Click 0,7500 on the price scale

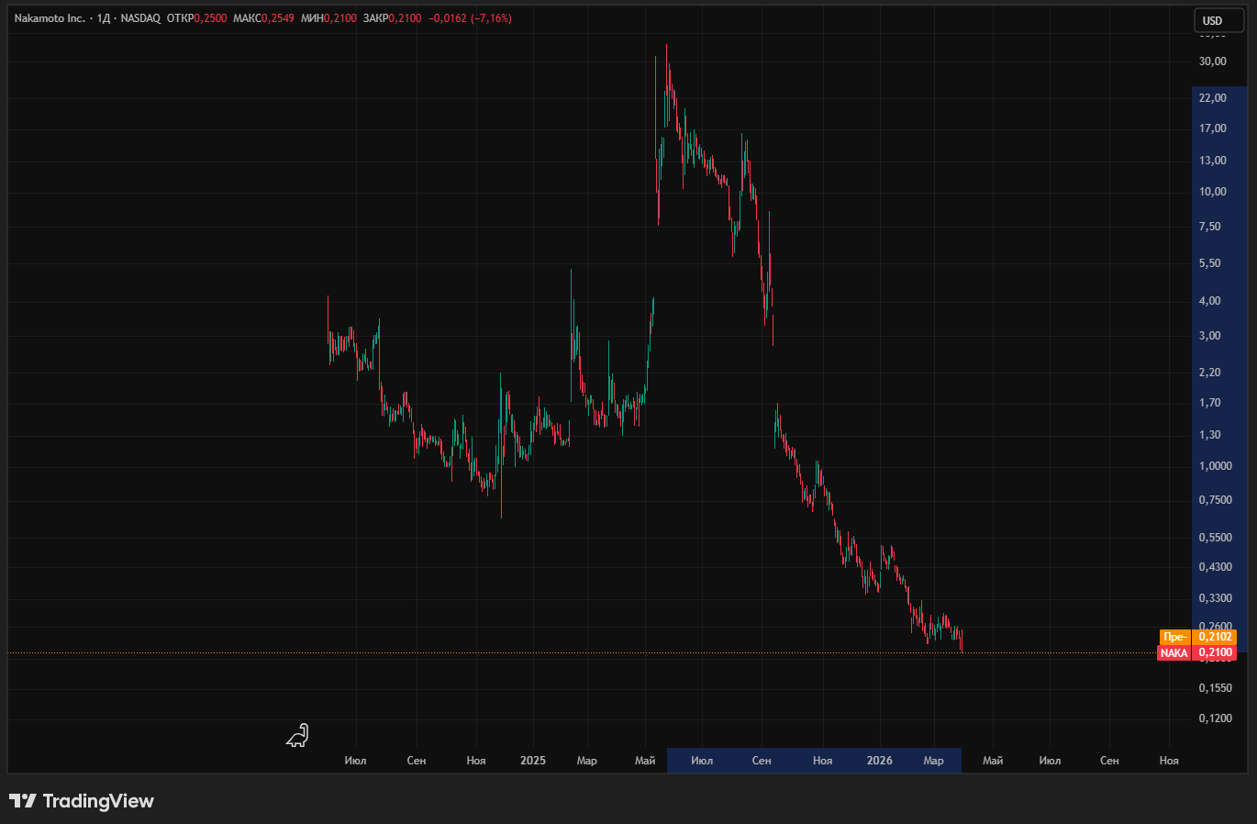coord(1215,500)
